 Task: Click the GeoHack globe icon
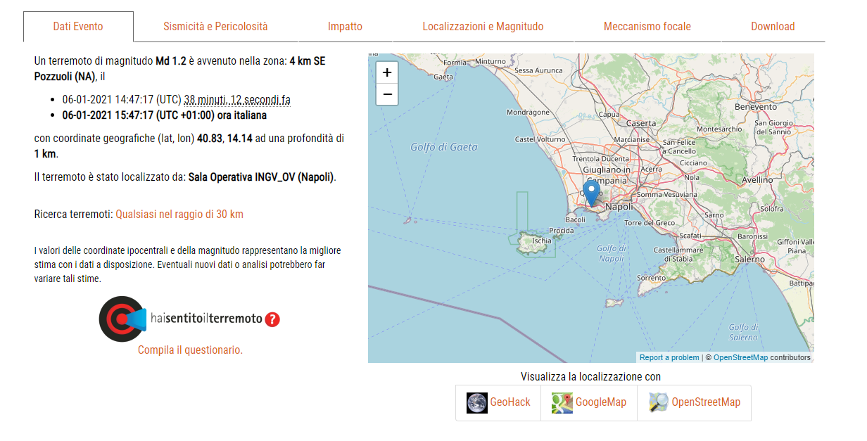pyautogui.click(x=476, y=402)
